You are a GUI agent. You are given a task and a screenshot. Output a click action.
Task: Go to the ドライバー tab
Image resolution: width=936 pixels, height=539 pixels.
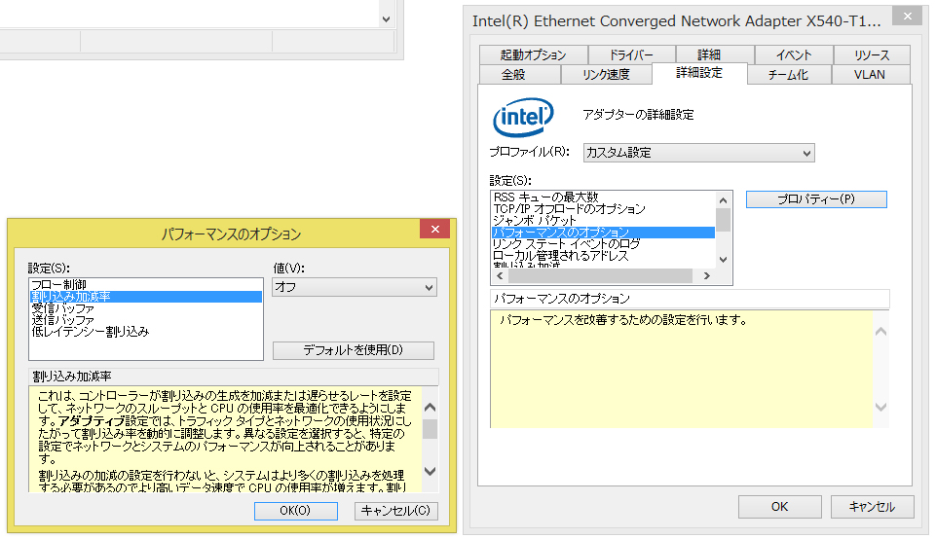click(x=630, y=55)
